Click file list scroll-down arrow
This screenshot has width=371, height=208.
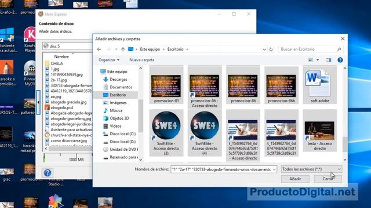[x=345, y=159]
